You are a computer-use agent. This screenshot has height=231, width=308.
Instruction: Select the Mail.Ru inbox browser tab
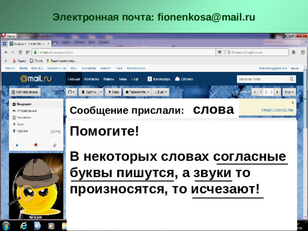(29, 44)
